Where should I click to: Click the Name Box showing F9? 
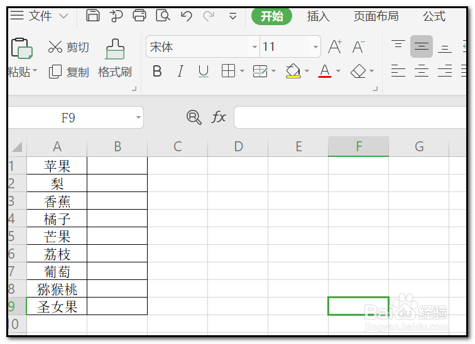point(68,117)
